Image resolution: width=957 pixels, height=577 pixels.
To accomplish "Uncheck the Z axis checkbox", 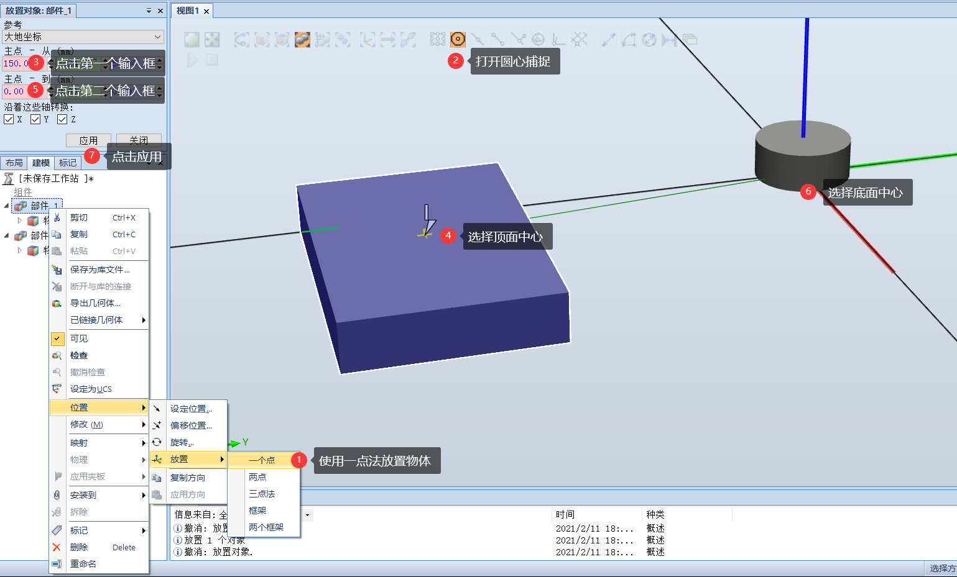I will 62,119.
